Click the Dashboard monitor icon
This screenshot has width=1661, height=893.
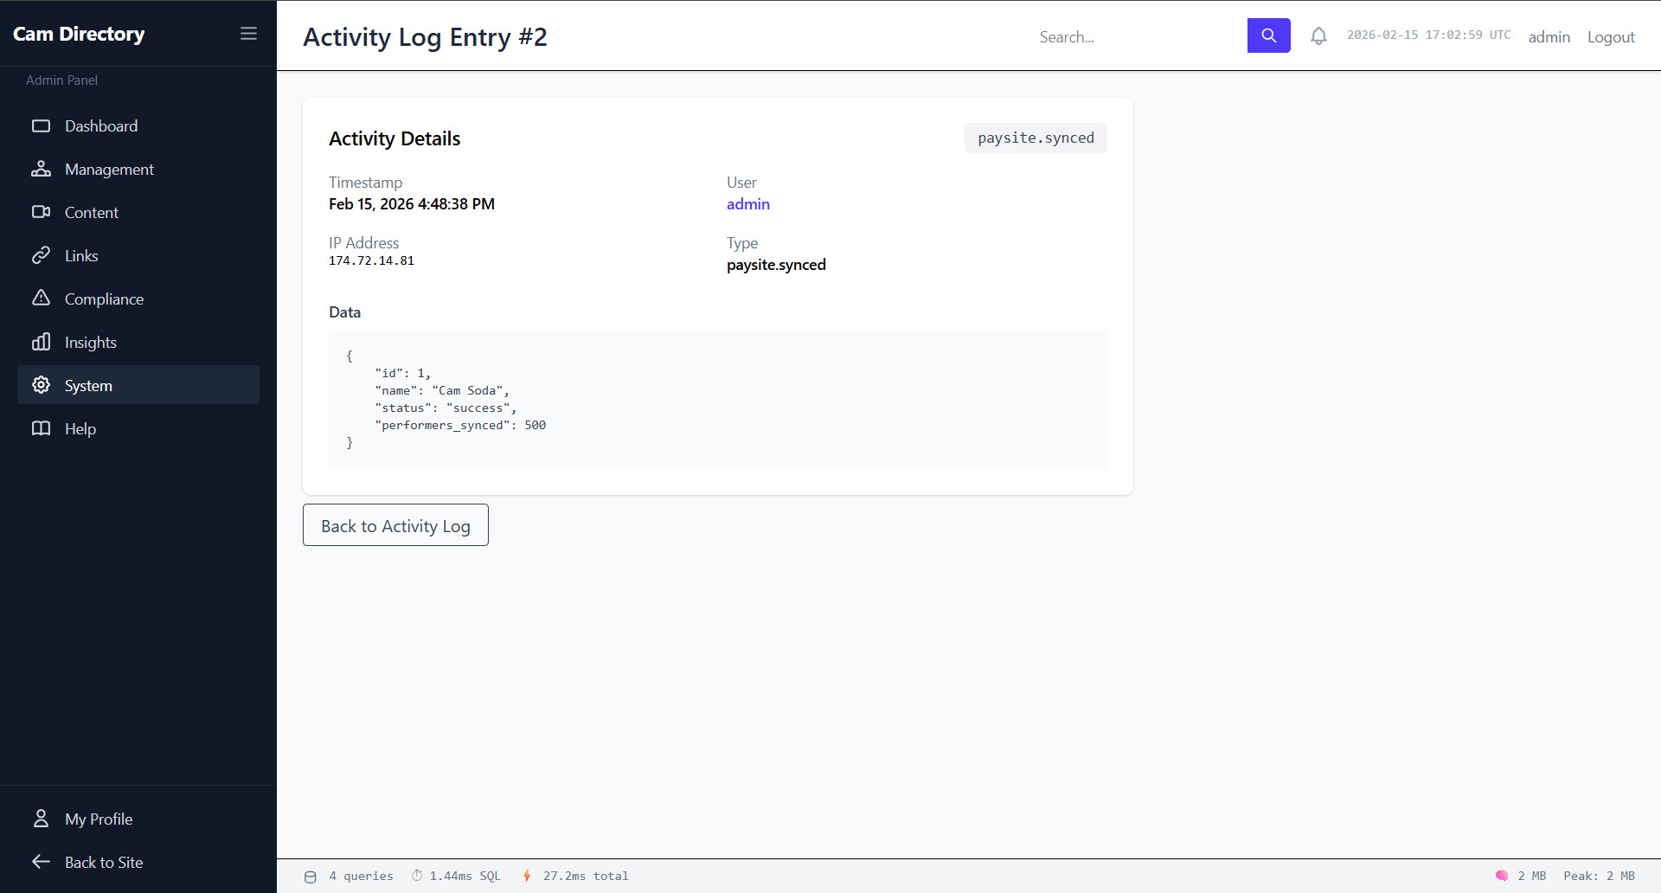pyautogui.click(x=41, y=126)
